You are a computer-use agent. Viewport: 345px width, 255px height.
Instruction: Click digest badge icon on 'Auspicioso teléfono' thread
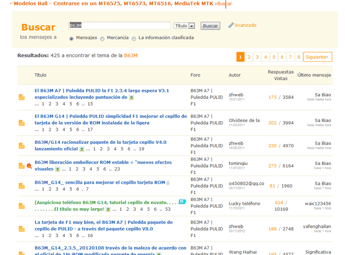tap(182, 201)
